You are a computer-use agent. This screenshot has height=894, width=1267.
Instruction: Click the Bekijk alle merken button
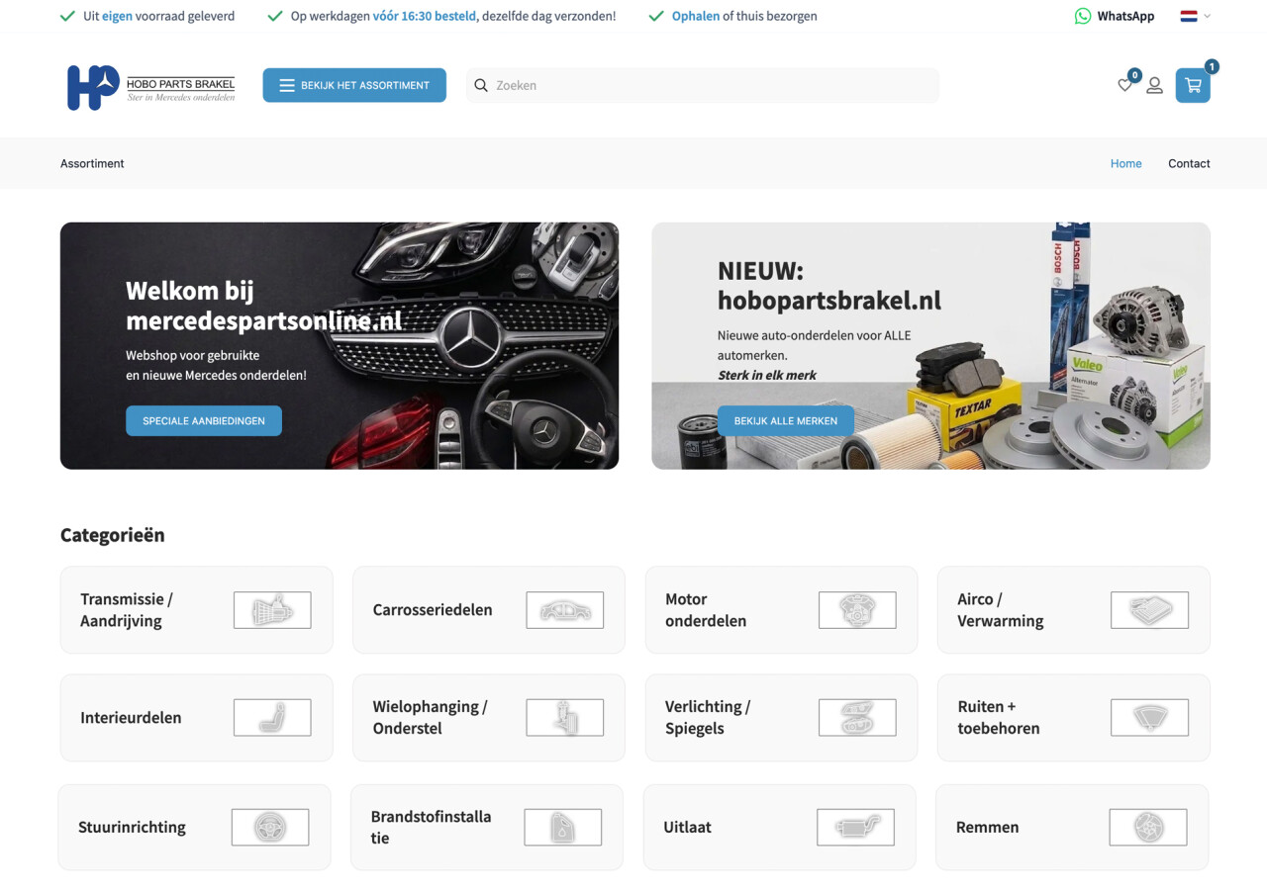[x=786, y=420]
